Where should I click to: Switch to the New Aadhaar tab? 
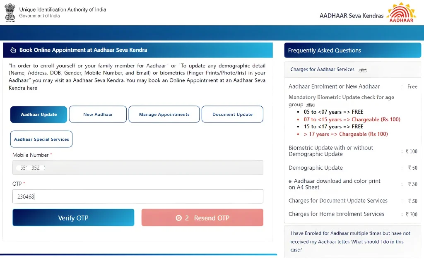98,114
